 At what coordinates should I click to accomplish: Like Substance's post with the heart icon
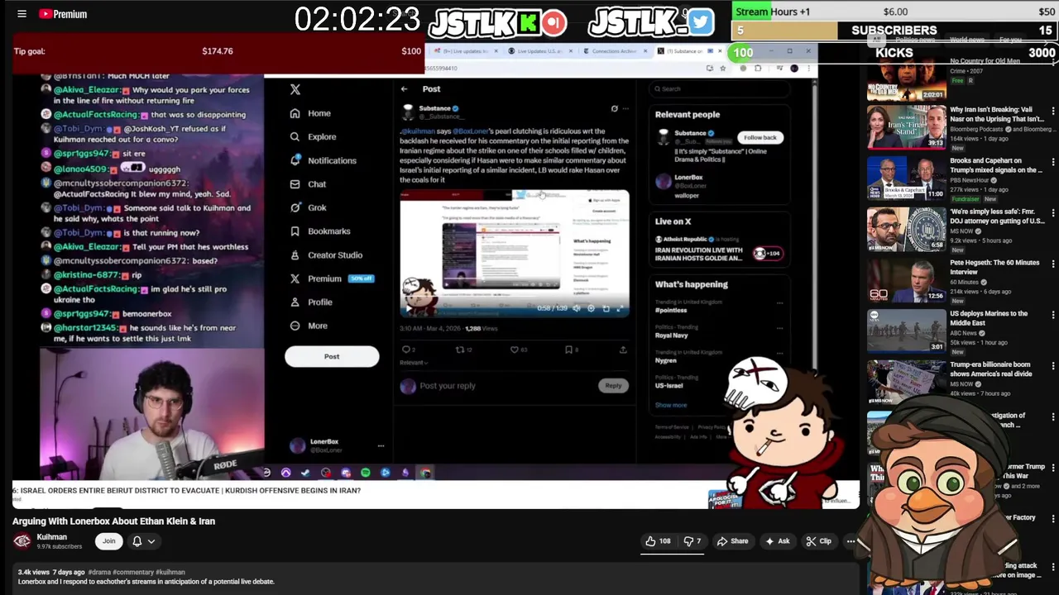tap(515, 350)
